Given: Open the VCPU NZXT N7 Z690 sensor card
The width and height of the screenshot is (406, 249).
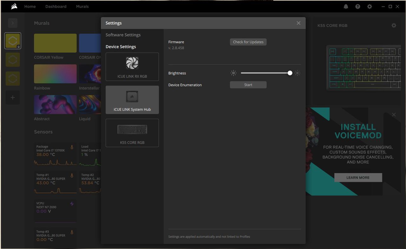Looking at the screenshot, I should tap(55, 211).
